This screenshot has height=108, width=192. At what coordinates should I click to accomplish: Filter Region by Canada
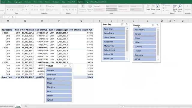click(x=145, y=34)
